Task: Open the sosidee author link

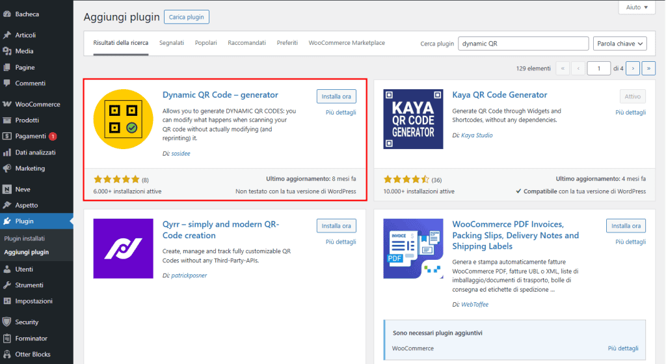Action: point(180,153)
